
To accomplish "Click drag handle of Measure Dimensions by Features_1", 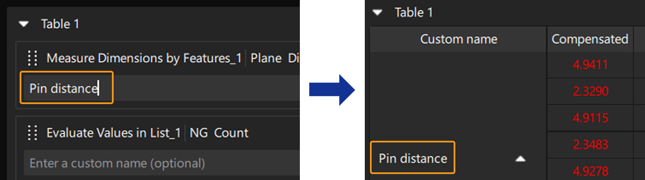I will click(x=32, y=58).
